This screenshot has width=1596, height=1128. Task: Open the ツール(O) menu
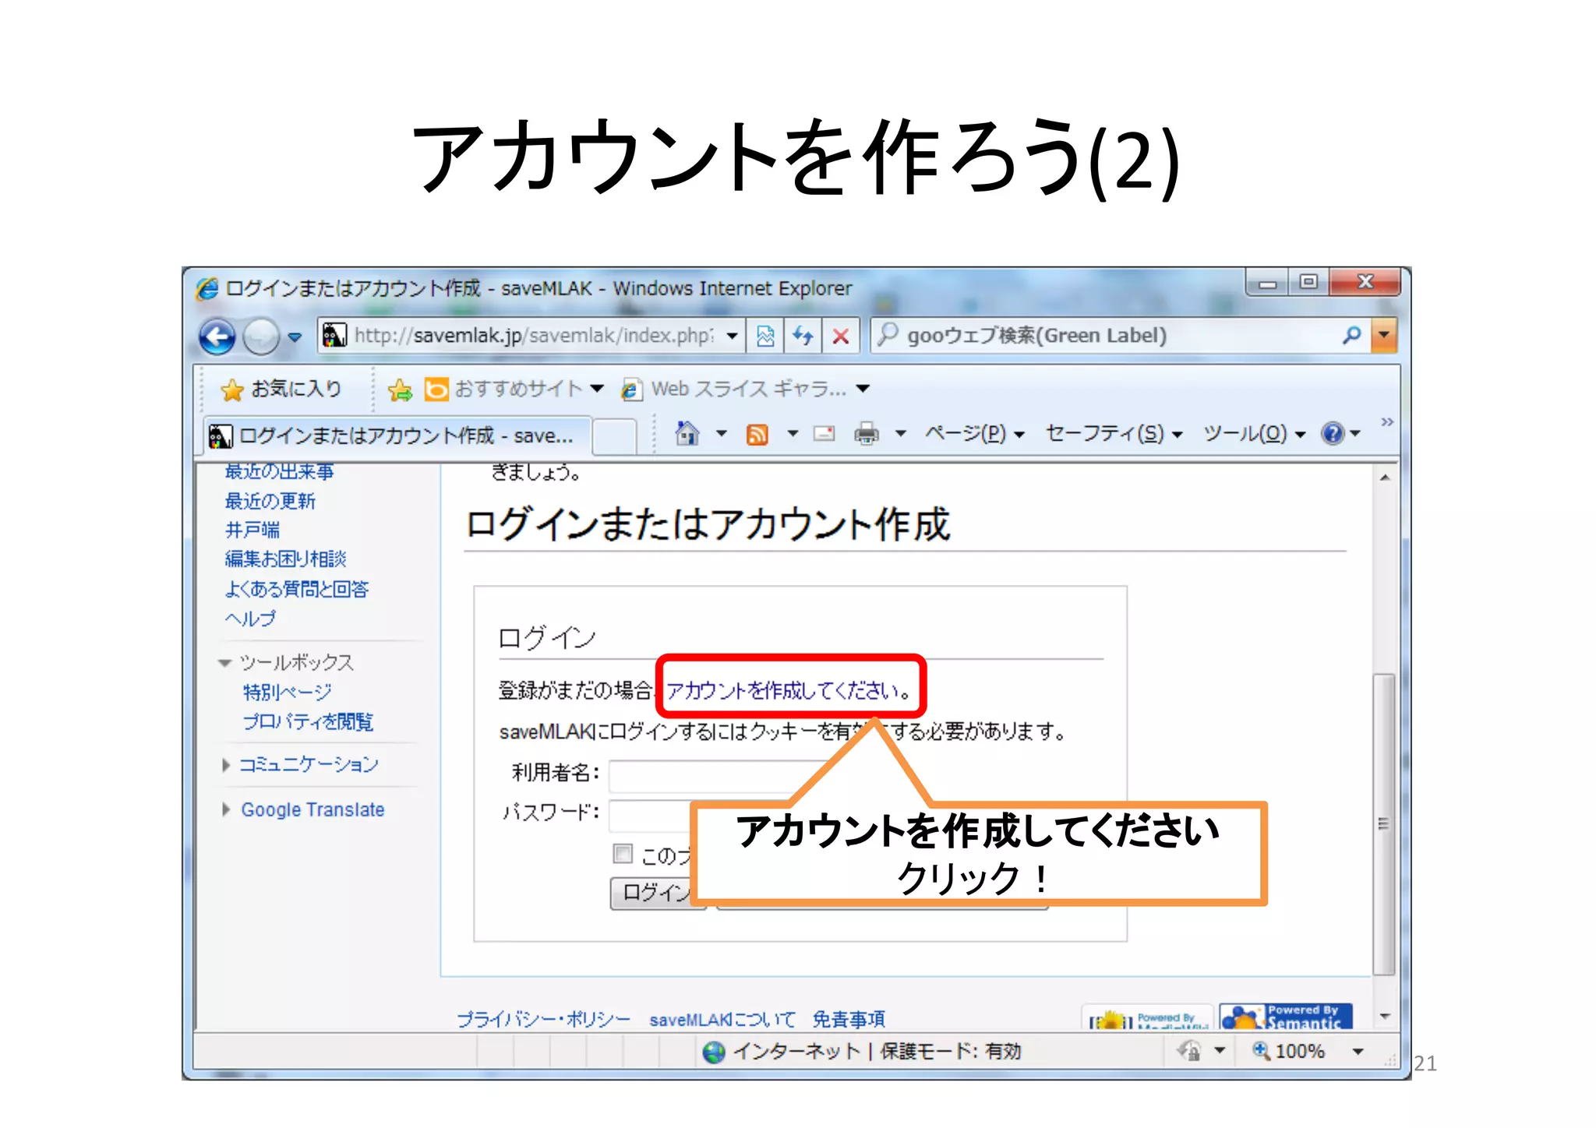1245,433
